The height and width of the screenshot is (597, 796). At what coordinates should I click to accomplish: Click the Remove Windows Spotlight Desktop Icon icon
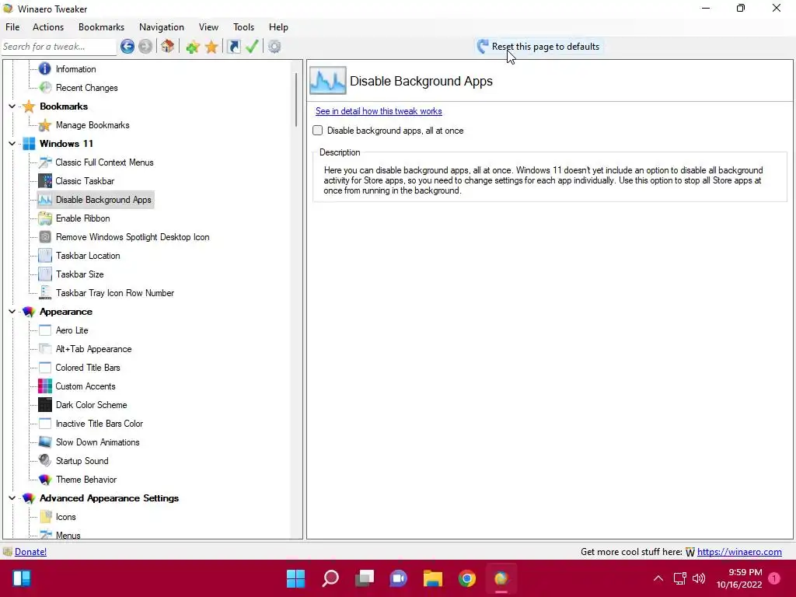(x=45, y=237)
